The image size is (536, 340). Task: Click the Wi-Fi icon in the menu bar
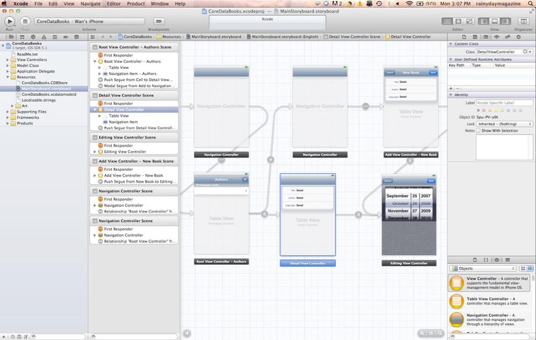(409, 4)
